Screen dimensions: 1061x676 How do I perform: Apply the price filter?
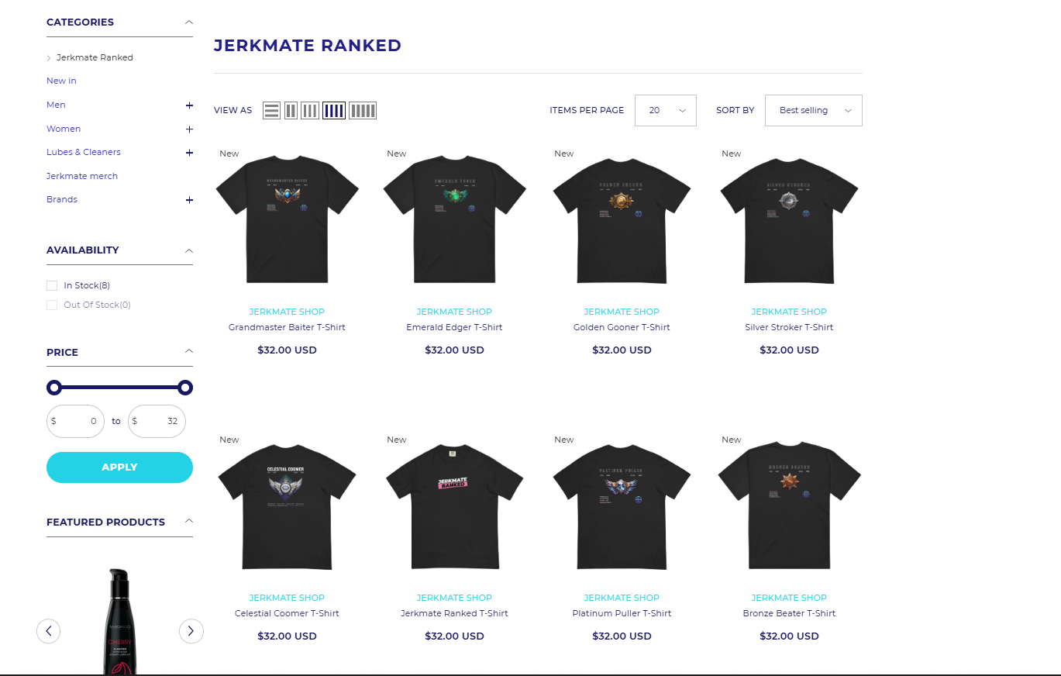point(119,467)
